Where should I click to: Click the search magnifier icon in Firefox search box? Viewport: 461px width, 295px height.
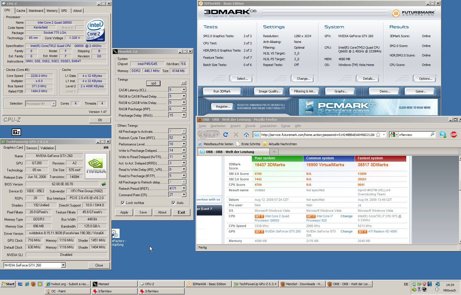[432, 135]
